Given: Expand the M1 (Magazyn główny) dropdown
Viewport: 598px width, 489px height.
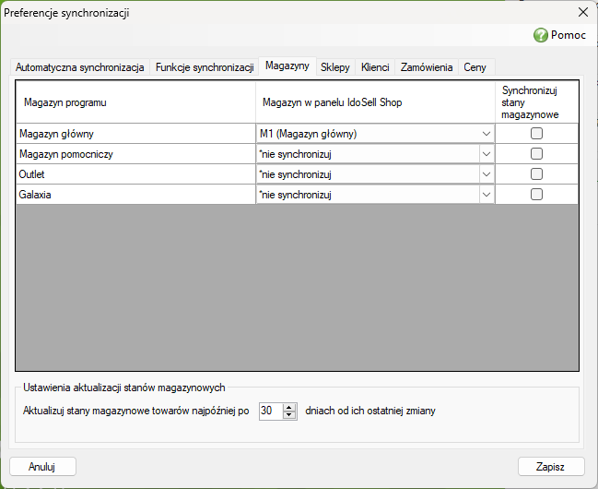Looking at the screenshot, I should pos(487,134).
